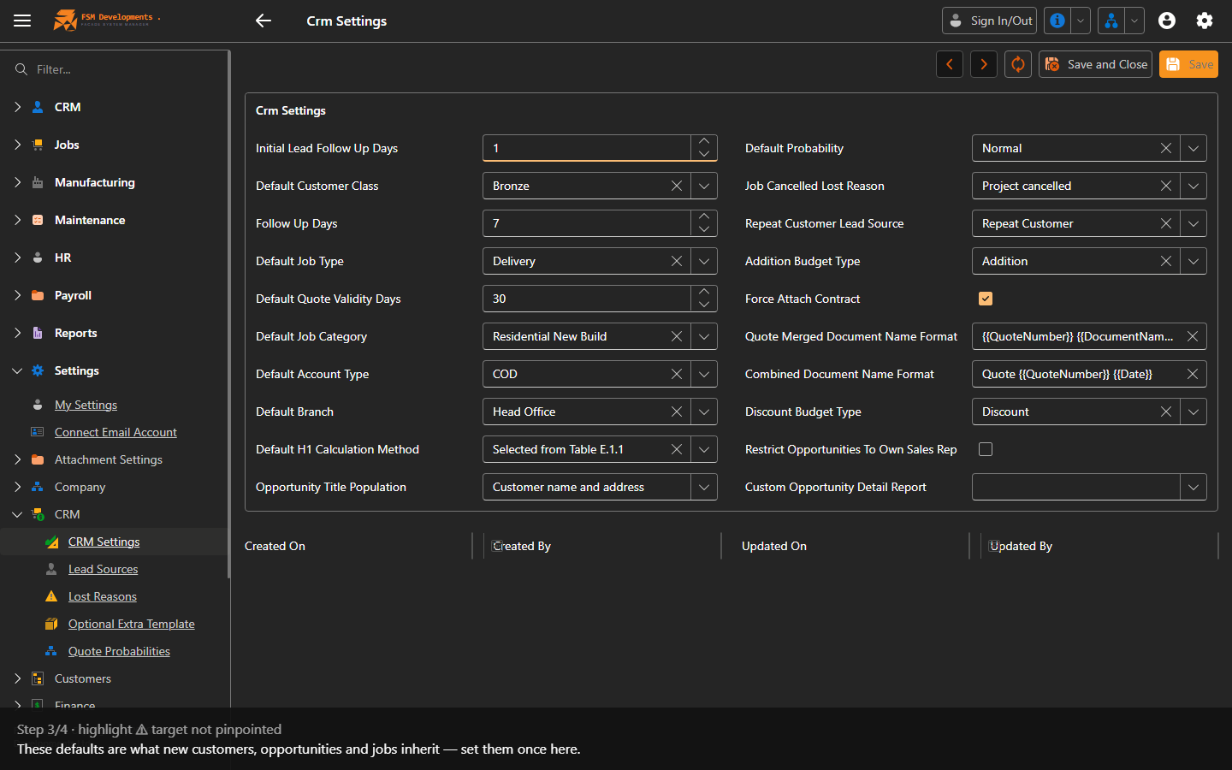
Task: Expand the info button dropdown arrow
Action: (x=1081, y=21)
